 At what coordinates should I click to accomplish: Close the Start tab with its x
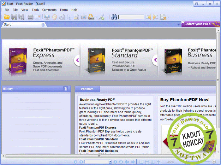(x=43, y=25)
